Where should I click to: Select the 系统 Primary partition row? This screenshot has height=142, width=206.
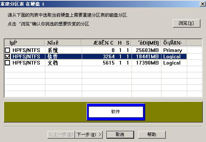pos(95,50)
